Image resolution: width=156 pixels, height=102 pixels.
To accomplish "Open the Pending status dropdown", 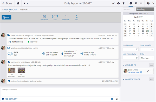I will 145,9.
